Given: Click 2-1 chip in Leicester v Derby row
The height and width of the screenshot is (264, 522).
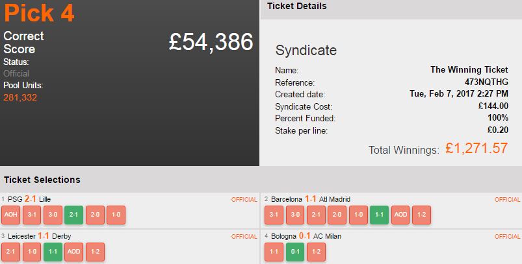Looking at the screenshot, I should (x=11, y=252).
